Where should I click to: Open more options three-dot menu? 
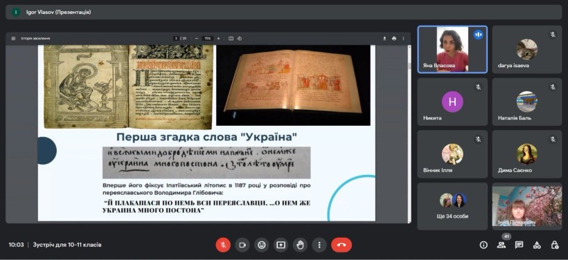click(x=319, y=245)
